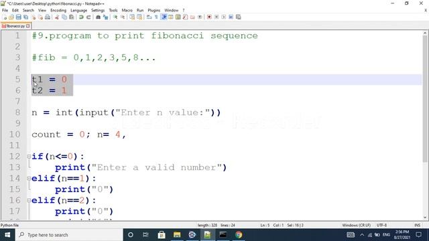Open File Explorer from the taskbar
429x241 pixels.
pyautogui.click(x=177, y=235)
